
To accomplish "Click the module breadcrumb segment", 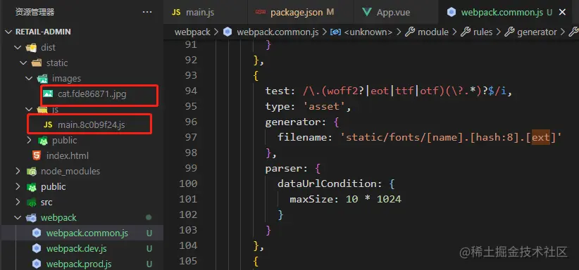I will tap(433, 32).
